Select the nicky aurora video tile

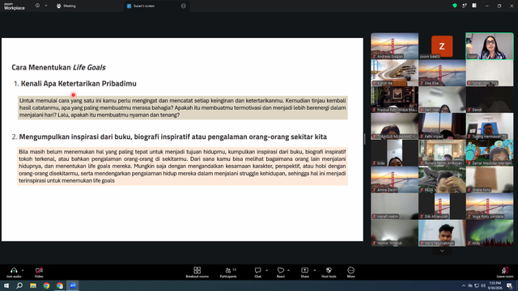point(490,234)
